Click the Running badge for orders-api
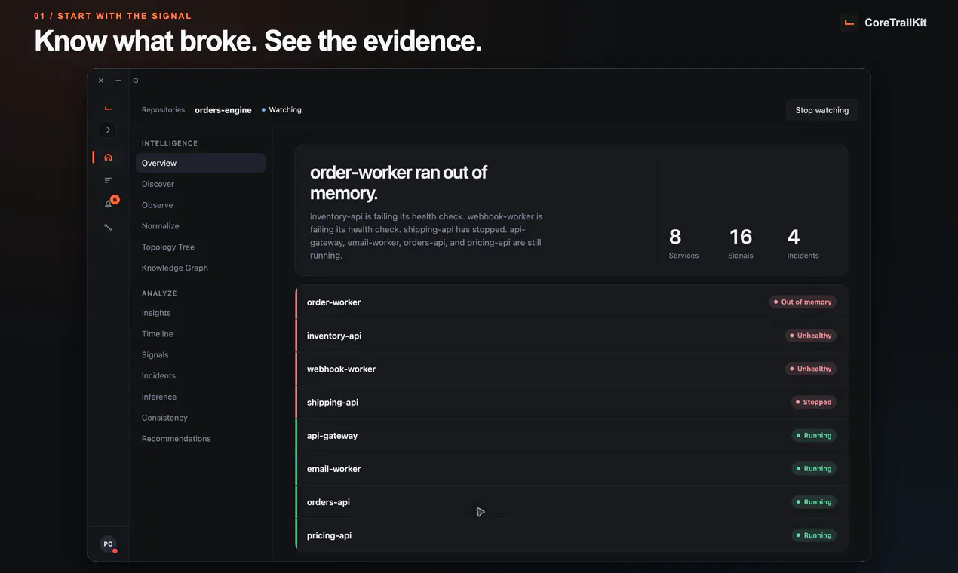The height and width of the screenshot is (573, 958). (814, 501)
